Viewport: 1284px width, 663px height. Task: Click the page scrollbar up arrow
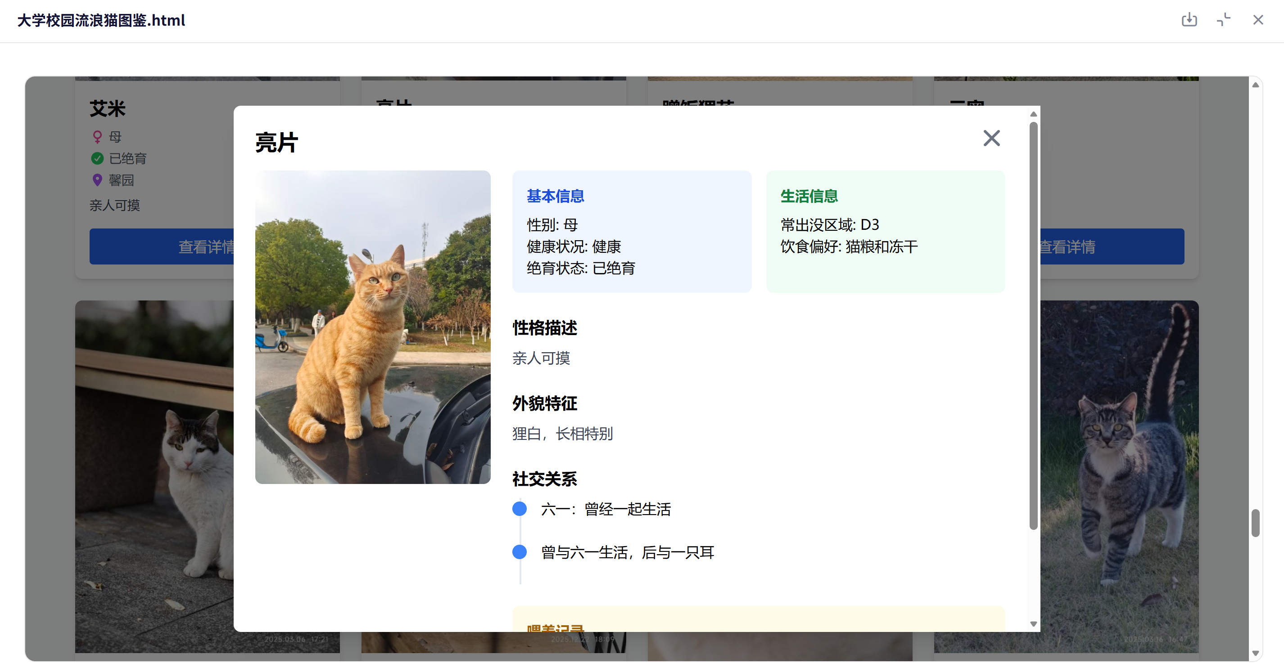pyautogui.click(x=1255, y=85)
